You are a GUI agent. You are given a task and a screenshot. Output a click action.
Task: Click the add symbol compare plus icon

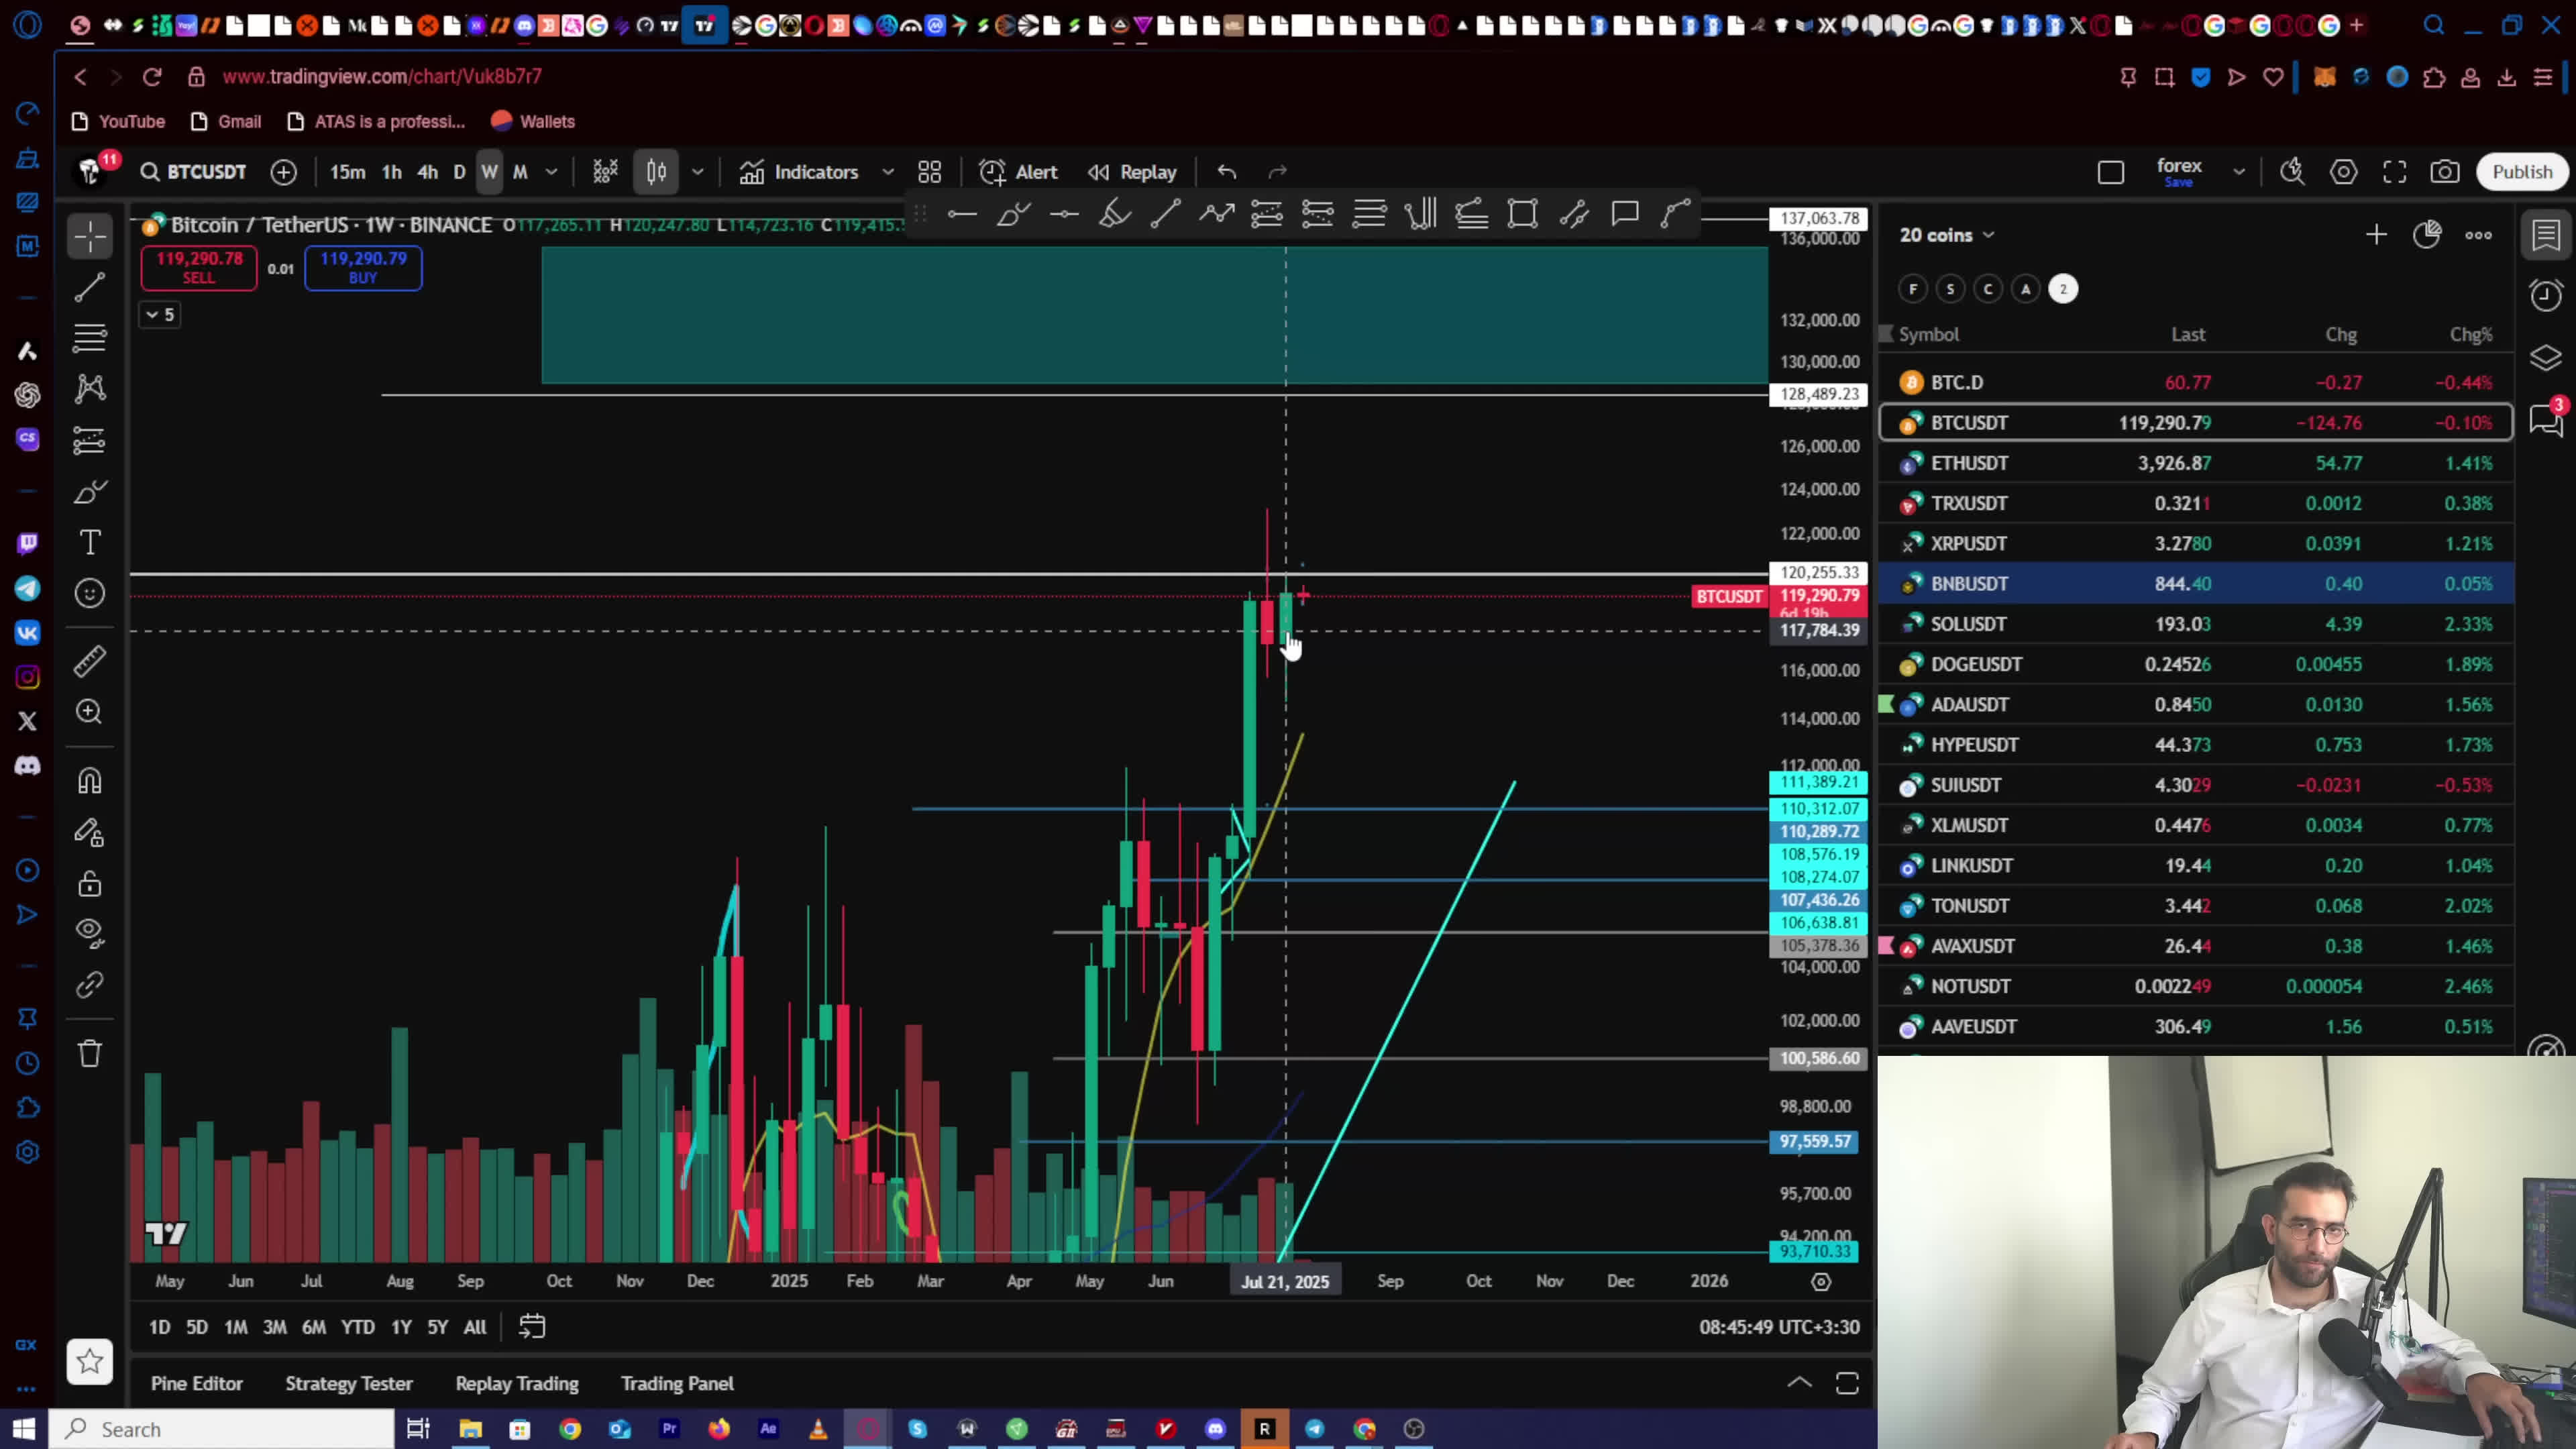tap(284, 172)
